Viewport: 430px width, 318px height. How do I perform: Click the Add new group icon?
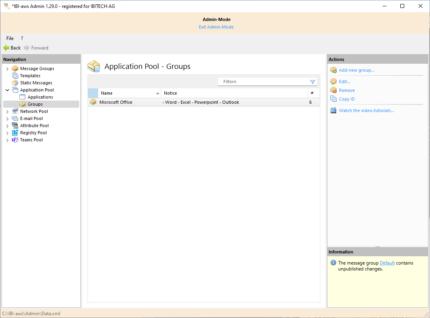[333, 70]
